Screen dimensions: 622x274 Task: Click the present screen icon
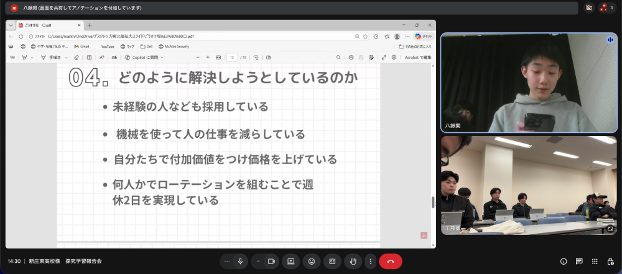click(x=290, y=262)
